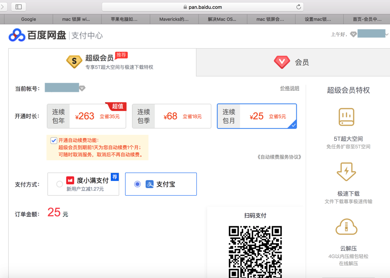The width and height of the screenshot is (390, 278).
Task: Switch to the 会员 tab
Action: (293, 62)
